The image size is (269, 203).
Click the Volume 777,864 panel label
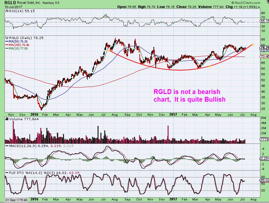(24, 119)
